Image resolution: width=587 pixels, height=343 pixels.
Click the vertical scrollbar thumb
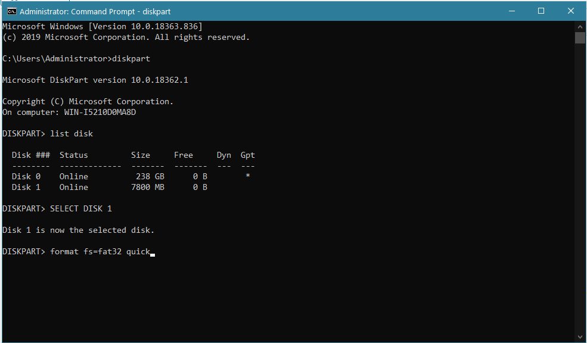coord(580,38)
